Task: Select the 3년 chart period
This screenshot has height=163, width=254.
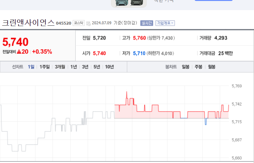Action: coord(85,67)
